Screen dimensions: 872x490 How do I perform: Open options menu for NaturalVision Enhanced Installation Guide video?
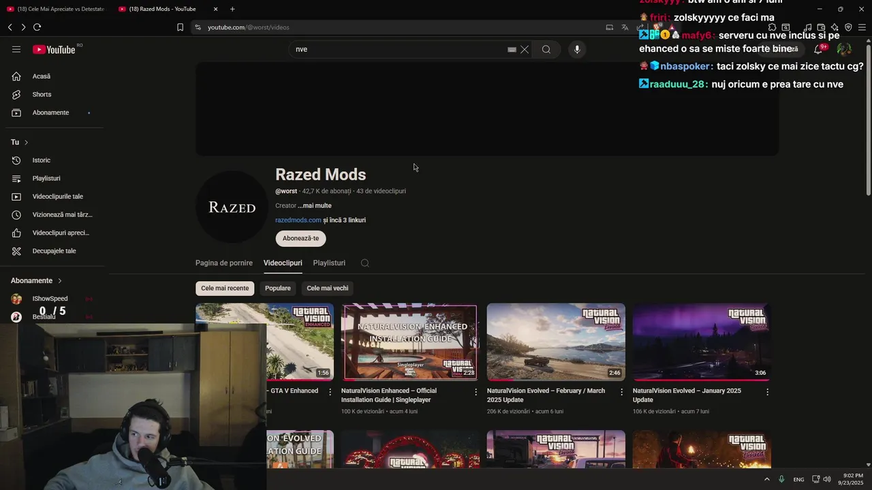click(476, 392)
